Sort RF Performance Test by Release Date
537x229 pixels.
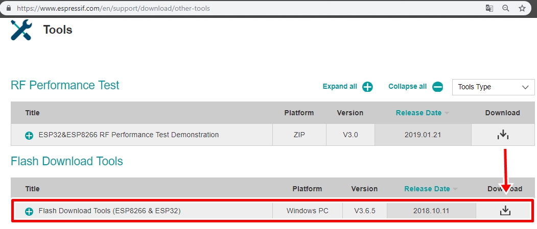pyautogui.click(x=418, y=113)
